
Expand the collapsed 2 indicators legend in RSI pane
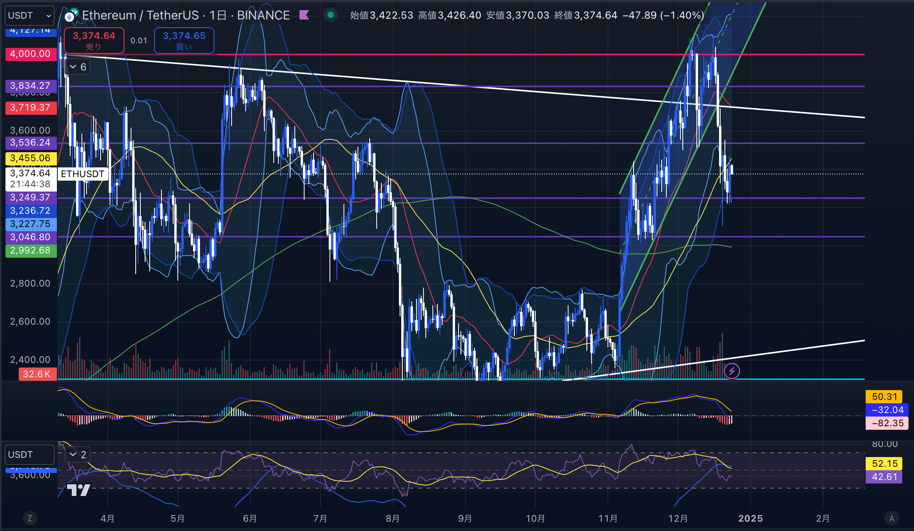[x=78, y=454]
